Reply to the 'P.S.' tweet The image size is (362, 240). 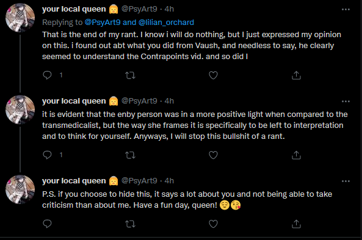pos(48,224)
